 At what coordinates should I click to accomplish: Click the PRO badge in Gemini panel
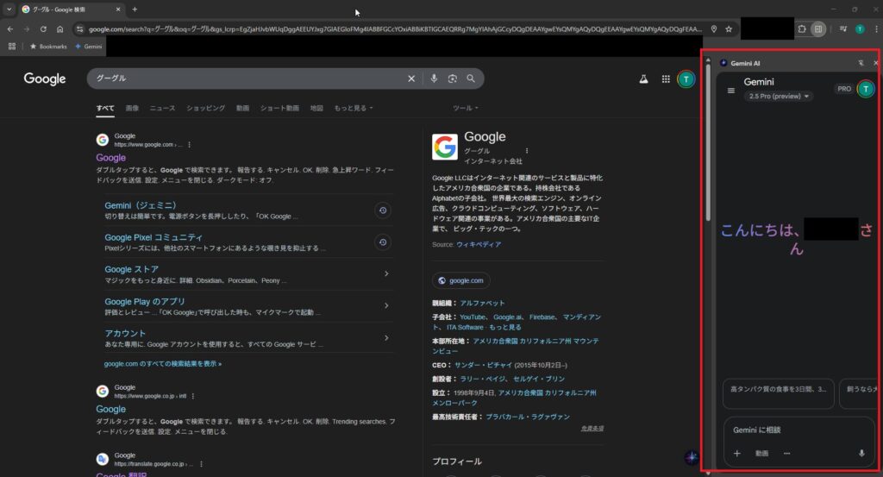(x=843, y=89)
